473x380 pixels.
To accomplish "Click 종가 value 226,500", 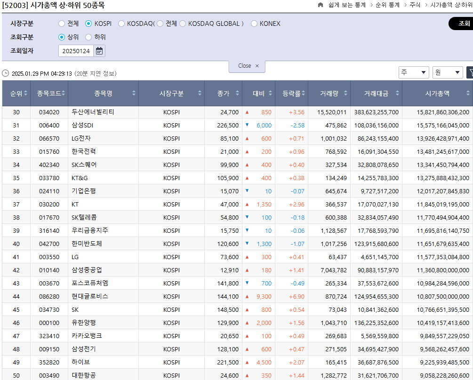I will tap(228, 126).
